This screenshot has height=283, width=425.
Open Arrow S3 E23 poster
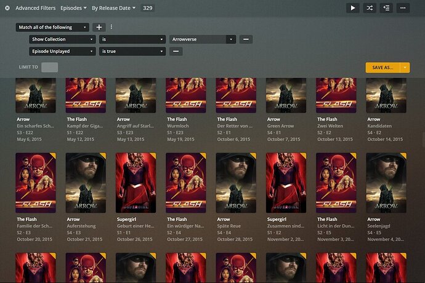pos(136,95)
